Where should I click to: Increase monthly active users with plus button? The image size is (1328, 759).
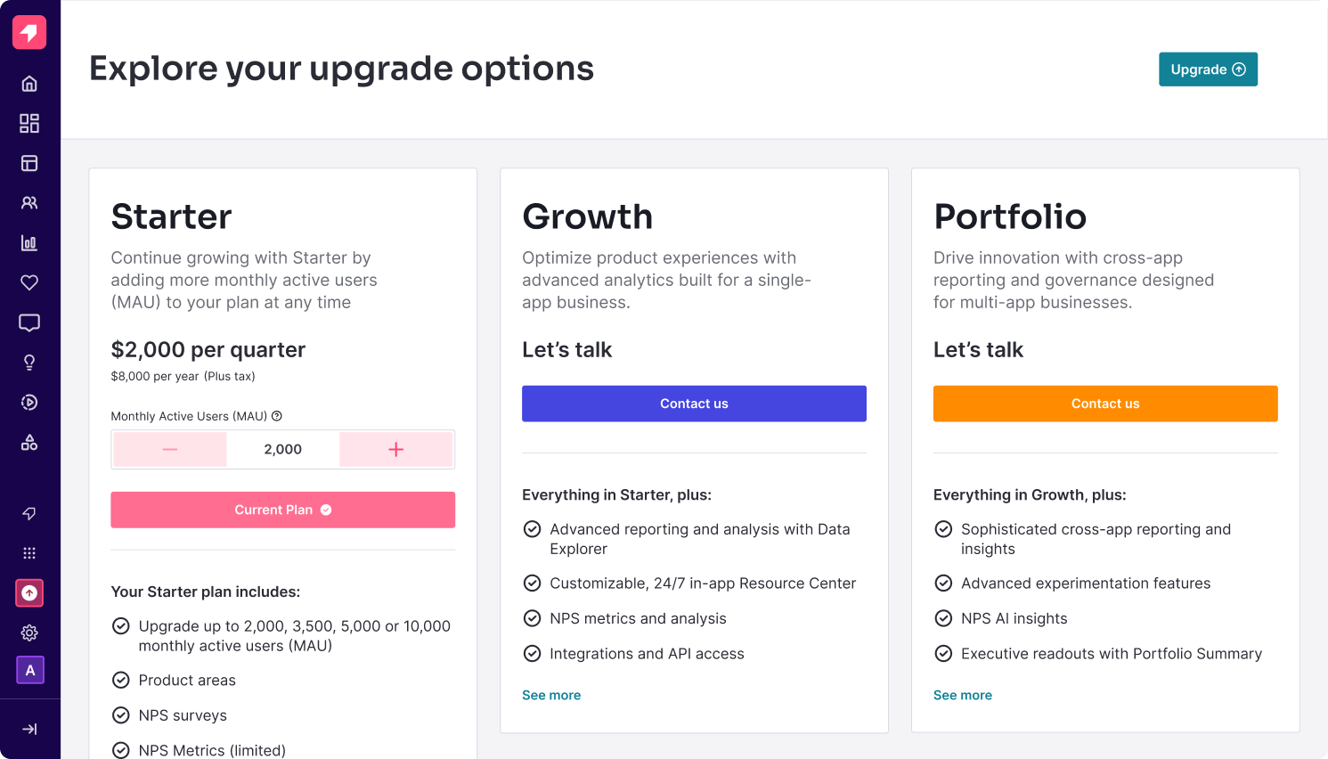(395, 449)
